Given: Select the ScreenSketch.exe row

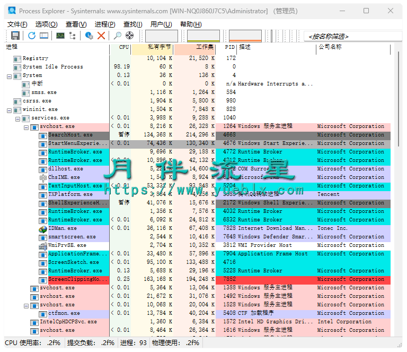Looking at the screenshot, I should [198, 262].
